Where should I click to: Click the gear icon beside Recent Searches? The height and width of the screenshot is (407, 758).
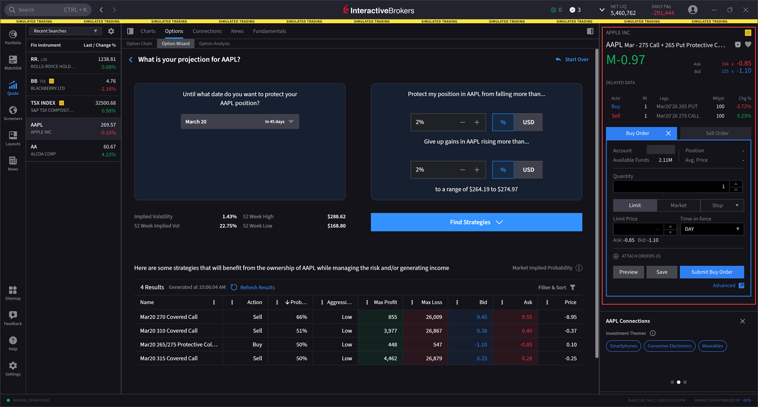(111, 31)
